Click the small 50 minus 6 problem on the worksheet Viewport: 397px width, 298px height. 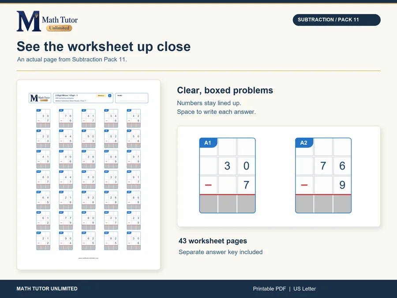pyautogui.click(x=134, y=139)
